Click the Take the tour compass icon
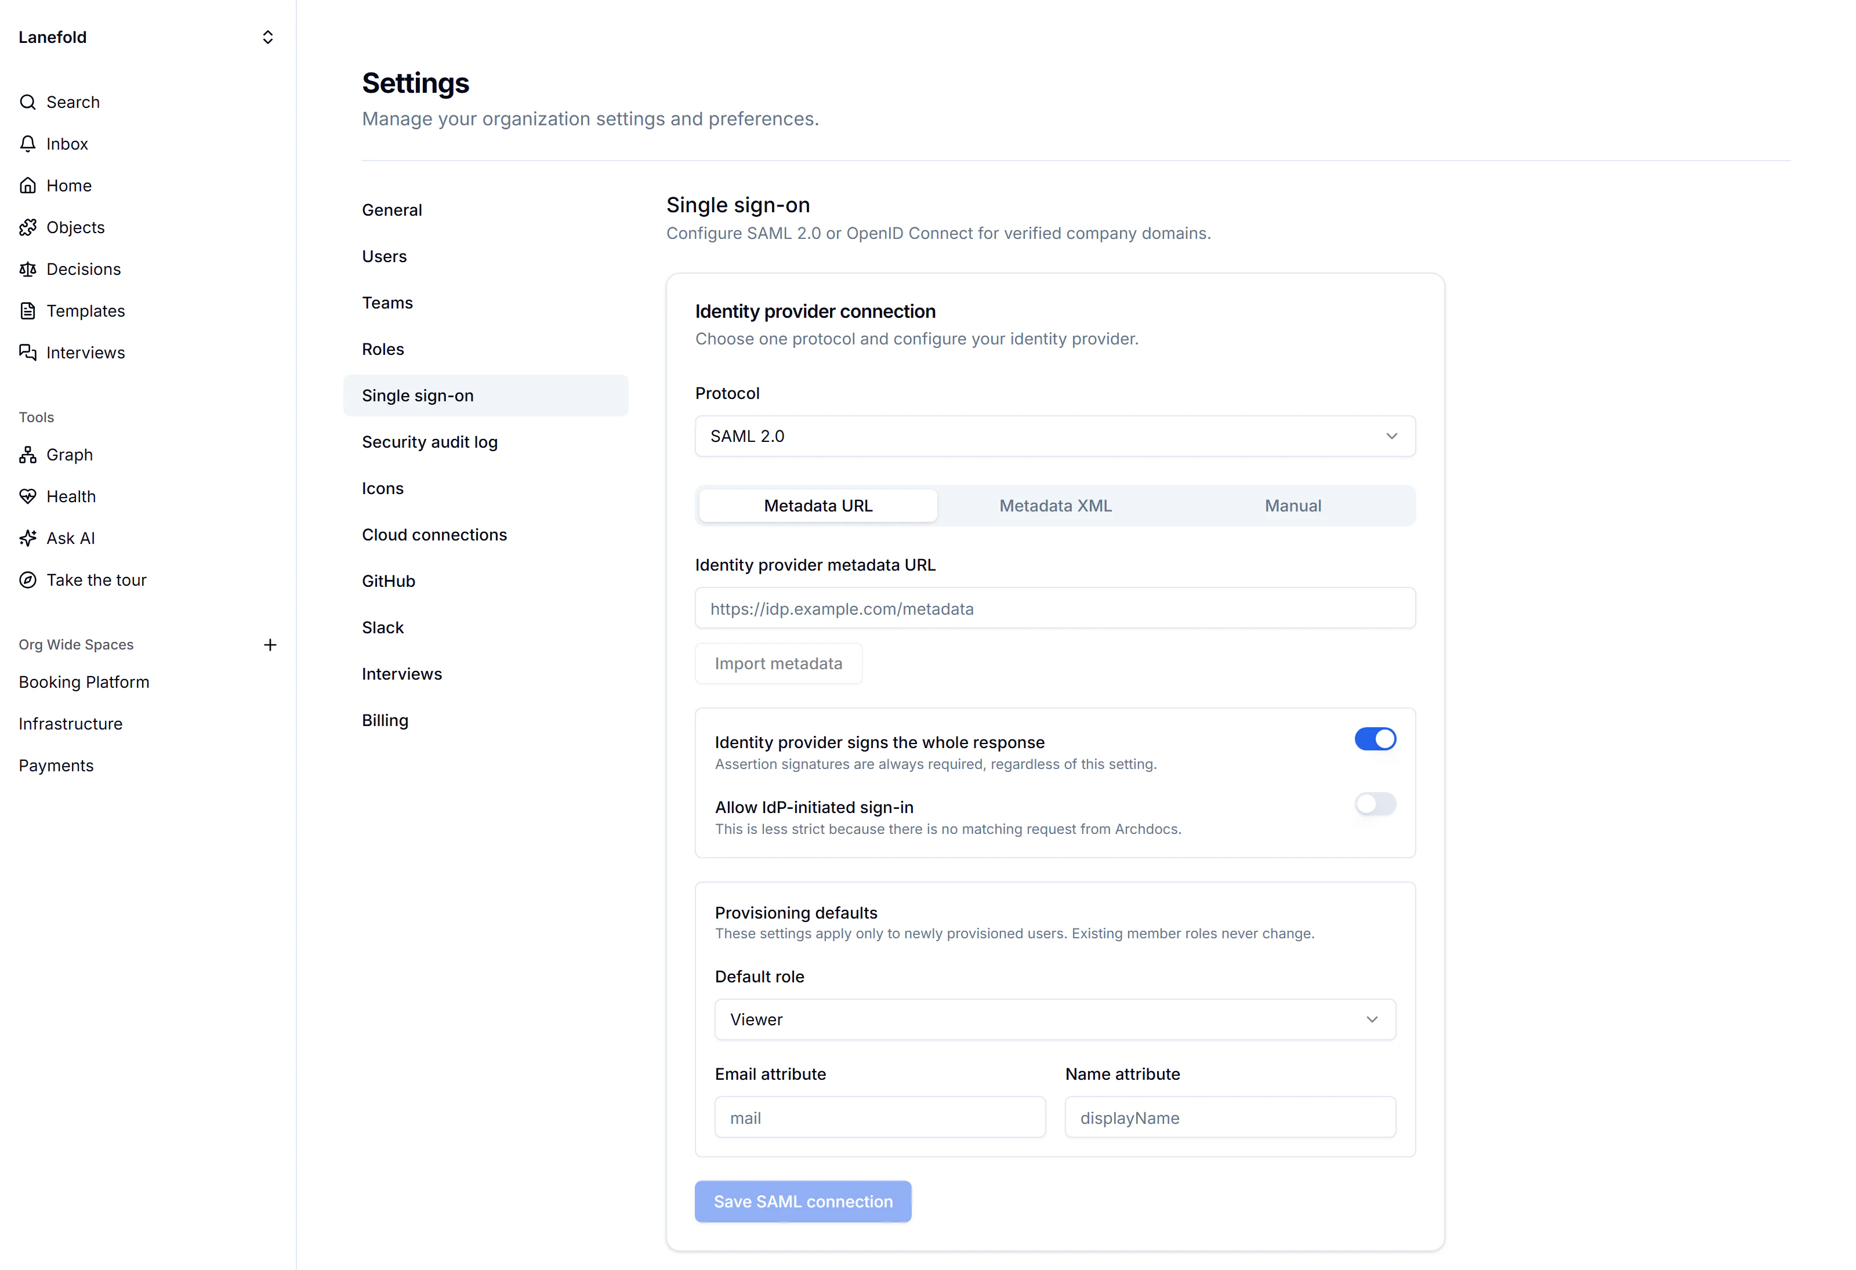Image resolution: width=1856 pixels, height=1270 pixels. (x=28, y=580)
